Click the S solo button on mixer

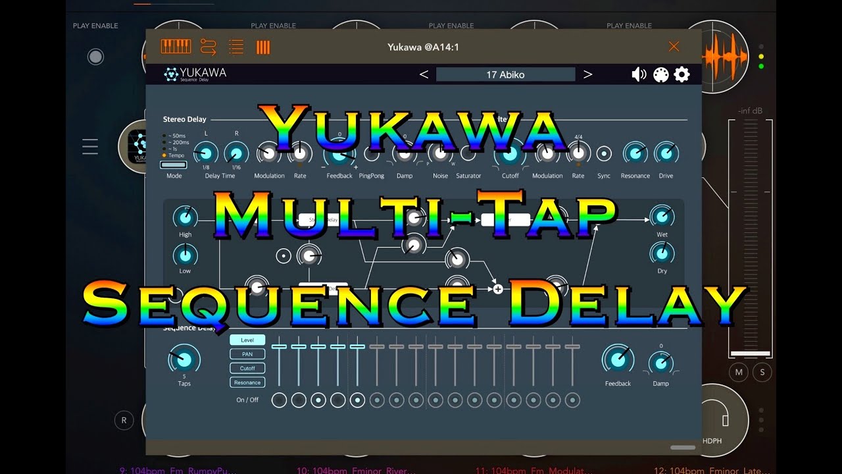pyautogui.click(x=762, y=372)
